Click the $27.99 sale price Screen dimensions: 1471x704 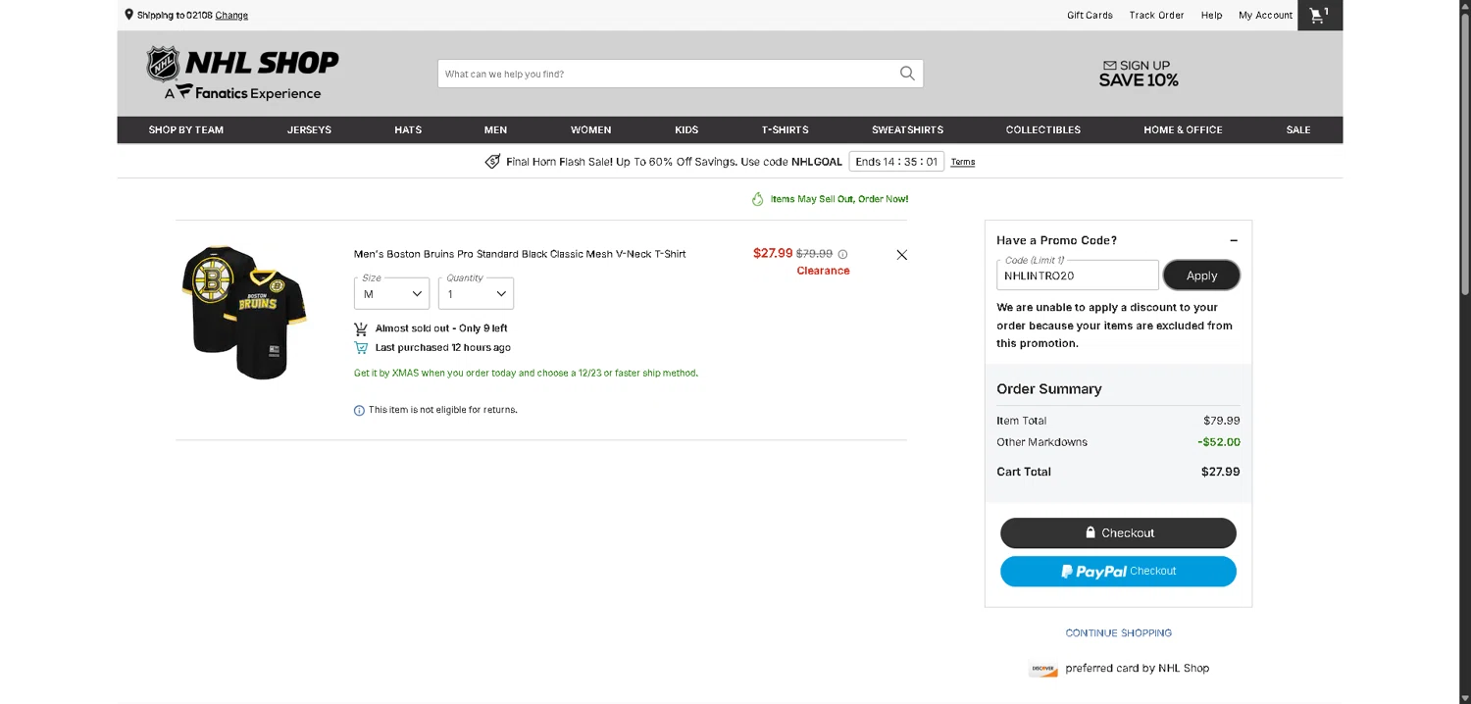click(773, 253)
